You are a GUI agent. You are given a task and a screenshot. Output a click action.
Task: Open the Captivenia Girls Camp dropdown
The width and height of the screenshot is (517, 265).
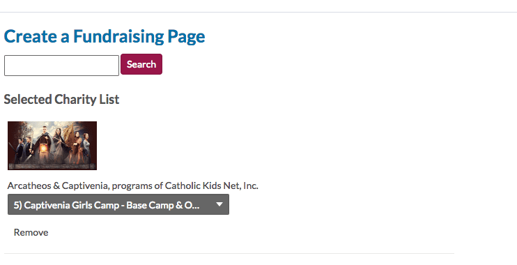[118, 204]
